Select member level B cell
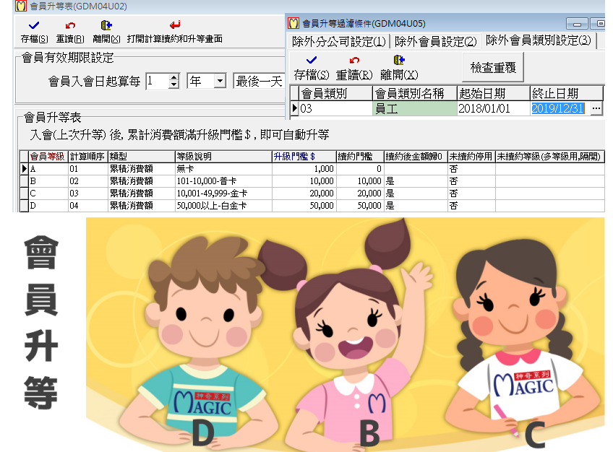The width and height of the screenshot is (613, 452). point(48,181)
